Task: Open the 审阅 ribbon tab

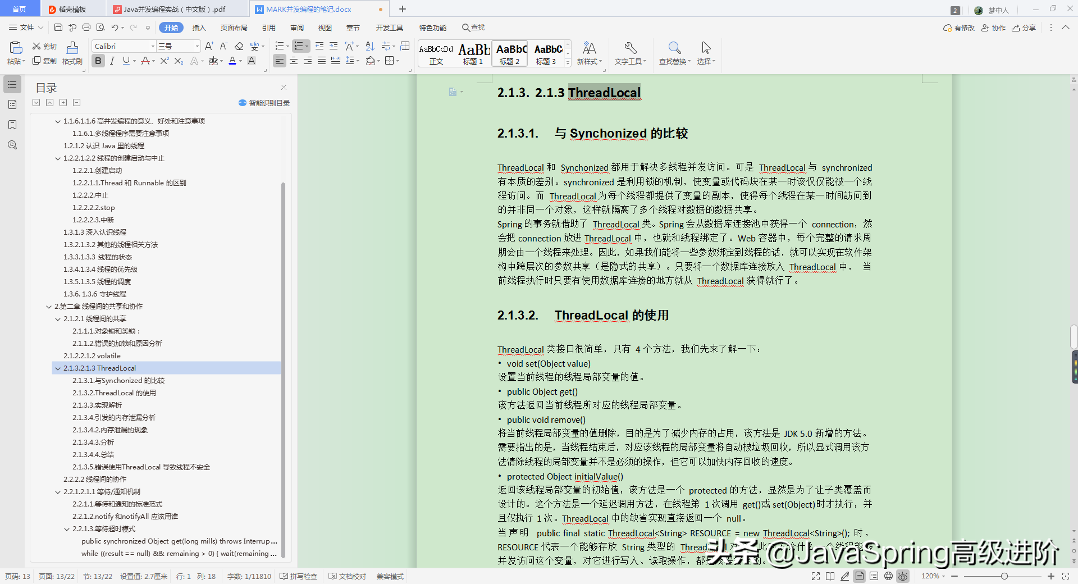Action: 297,28
